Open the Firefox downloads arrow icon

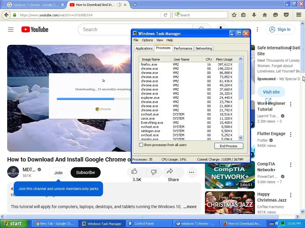point(254,15)
